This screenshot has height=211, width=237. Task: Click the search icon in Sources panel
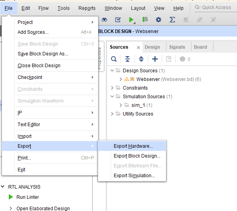114,59
